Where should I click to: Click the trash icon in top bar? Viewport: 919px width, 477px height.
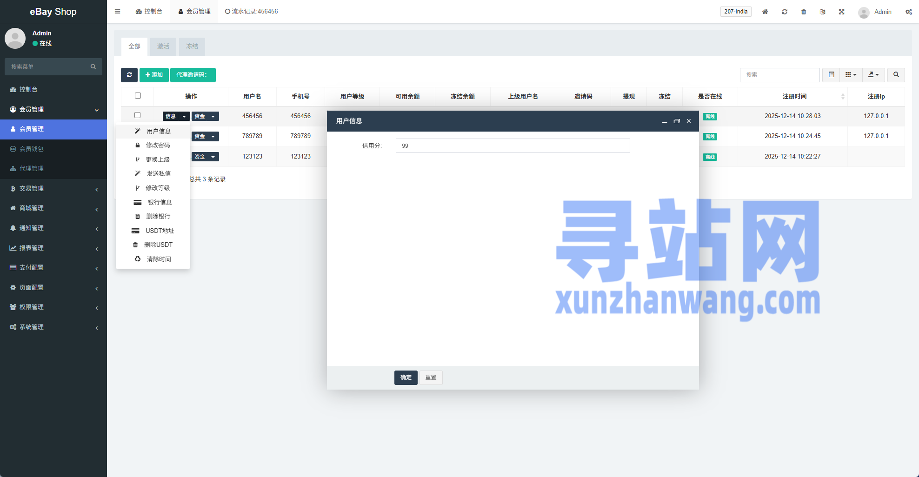click(x=803, y=12)
